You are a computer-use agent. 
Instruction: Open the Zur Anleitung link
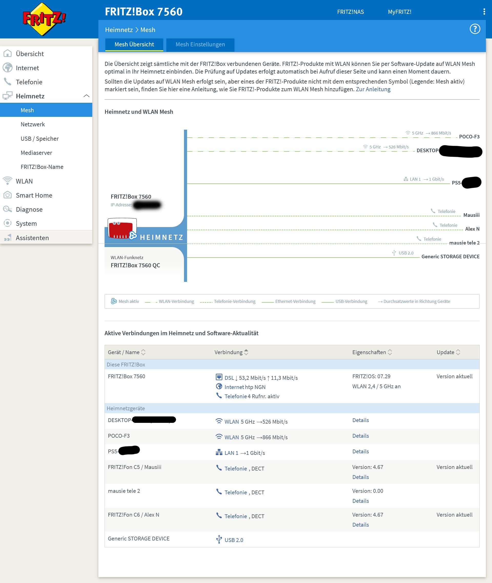[x=373, y=89]
